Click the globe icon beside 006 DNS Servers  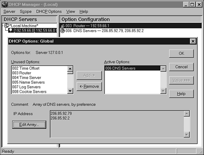(62, 31)
